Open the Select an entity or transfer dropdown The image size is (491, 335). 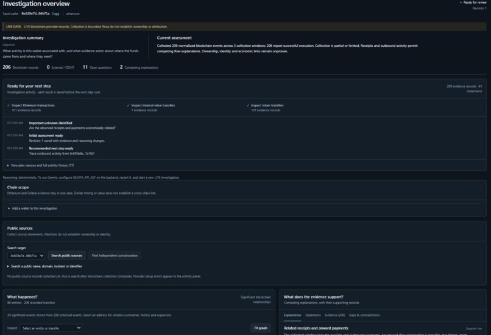pos(51,328)
